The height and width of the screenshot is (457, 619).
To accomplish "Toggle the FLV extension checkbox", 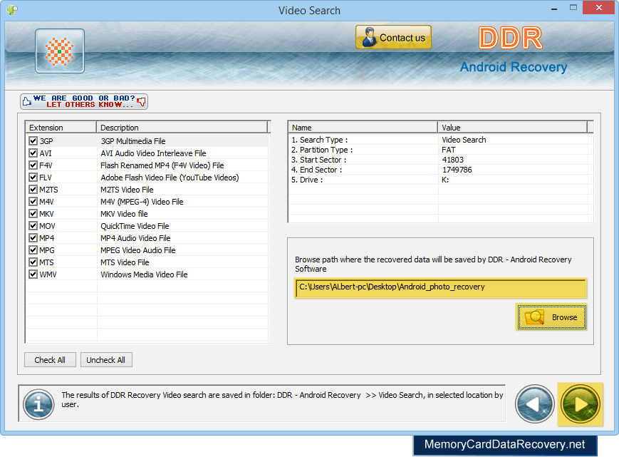I will pyautogui.click(x=33, y=178).
